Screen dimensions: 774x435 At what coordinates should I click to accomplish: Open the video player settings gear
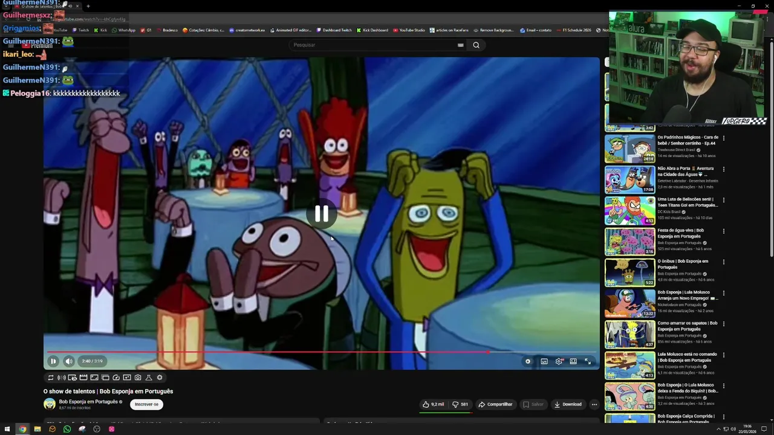click(559, 361)
